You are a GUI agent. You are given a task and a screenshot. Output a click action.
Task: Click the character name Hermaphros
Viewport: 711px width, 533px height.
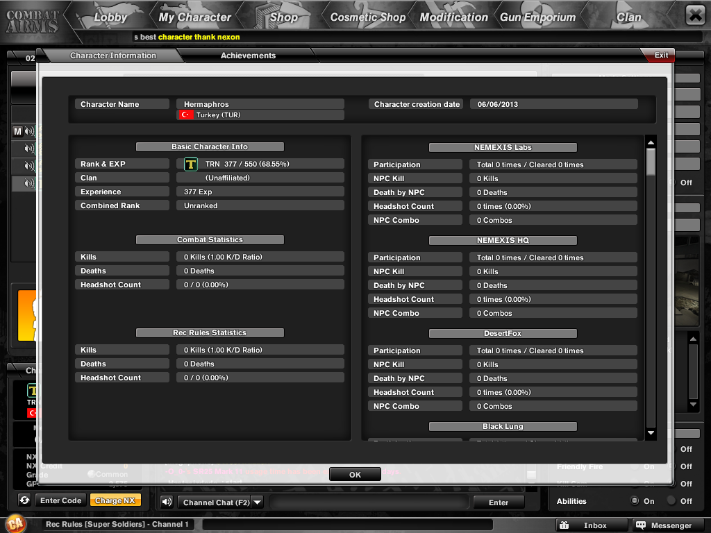[206, 104]
